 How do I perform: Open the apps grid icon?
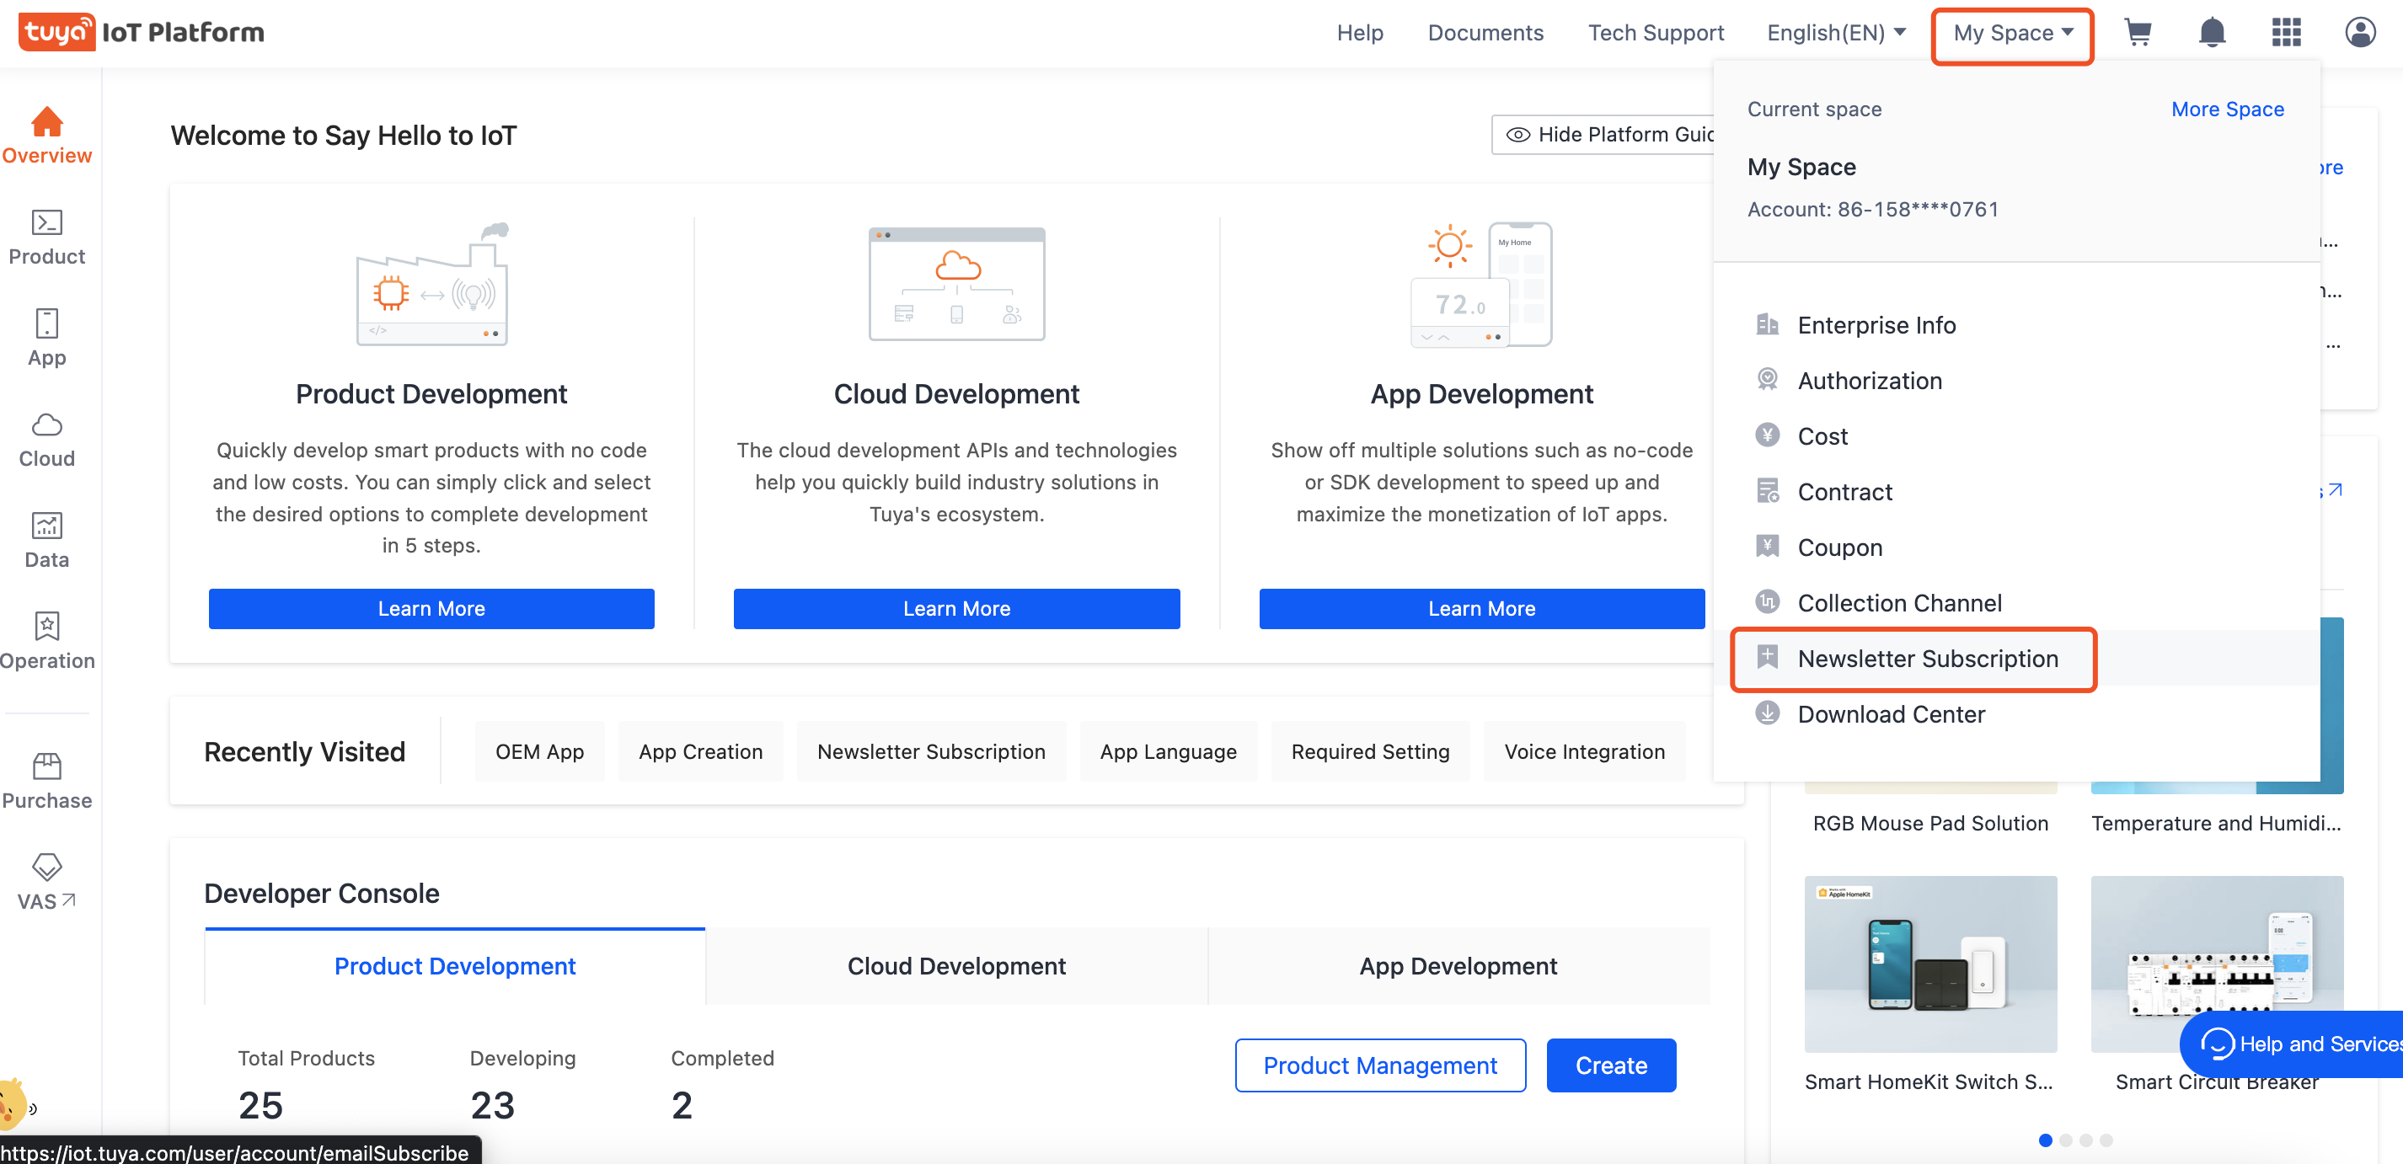pyautogui.click(x=2285, y=33)
